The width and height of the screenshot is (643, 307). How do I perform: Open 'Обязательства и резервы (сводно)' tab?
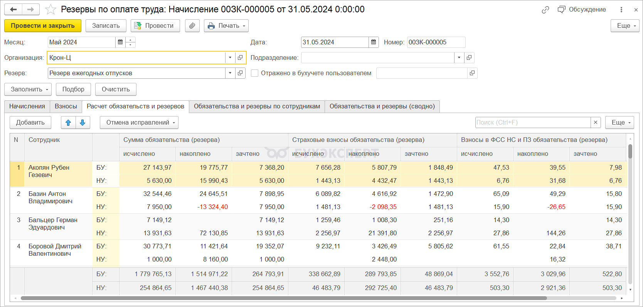tap(382, 106)
